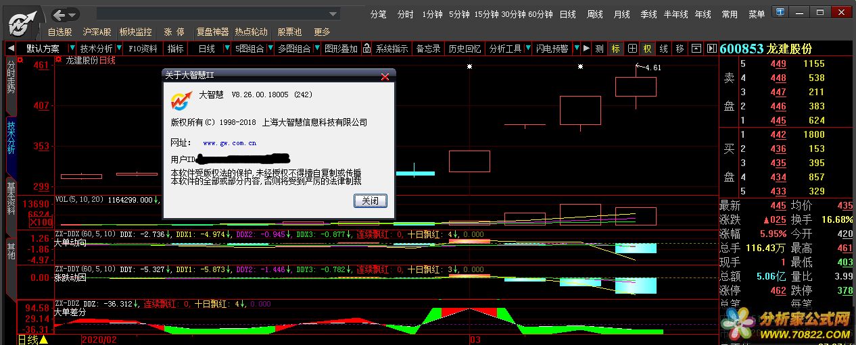Open the history dropdown beside back arrow
This screenshot has width=856, height=345.
click(x=72, y=14)
